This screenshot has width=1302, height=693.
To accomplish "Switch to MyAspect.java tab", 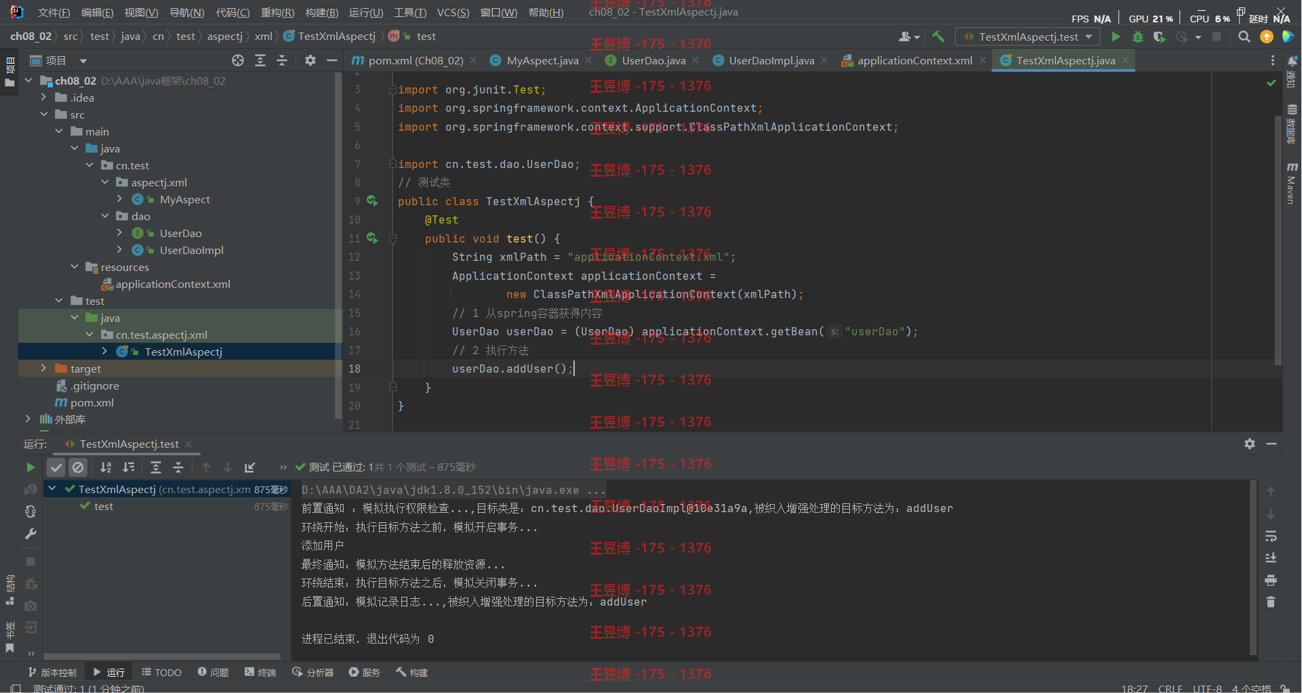I will [x=542, y=61].
